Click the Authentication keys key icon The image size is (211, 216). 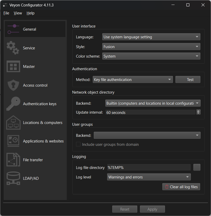[13, 104]
